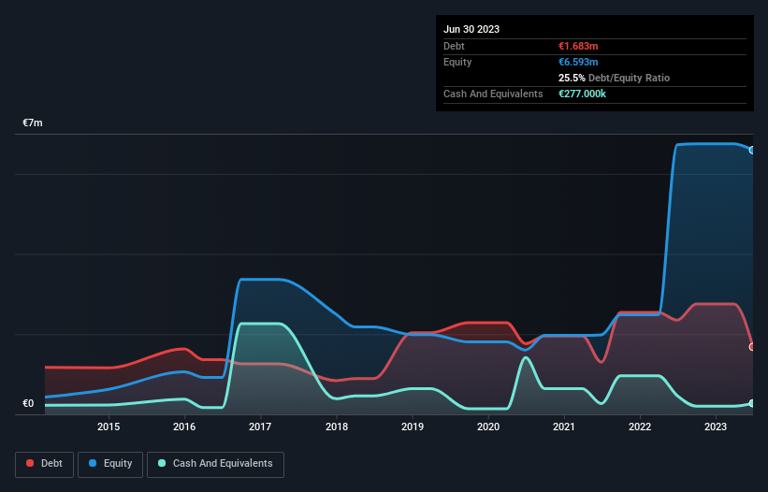
Task: Click the blue Equity legend dot
Action: pyautogui.click(x=93, y=463)
